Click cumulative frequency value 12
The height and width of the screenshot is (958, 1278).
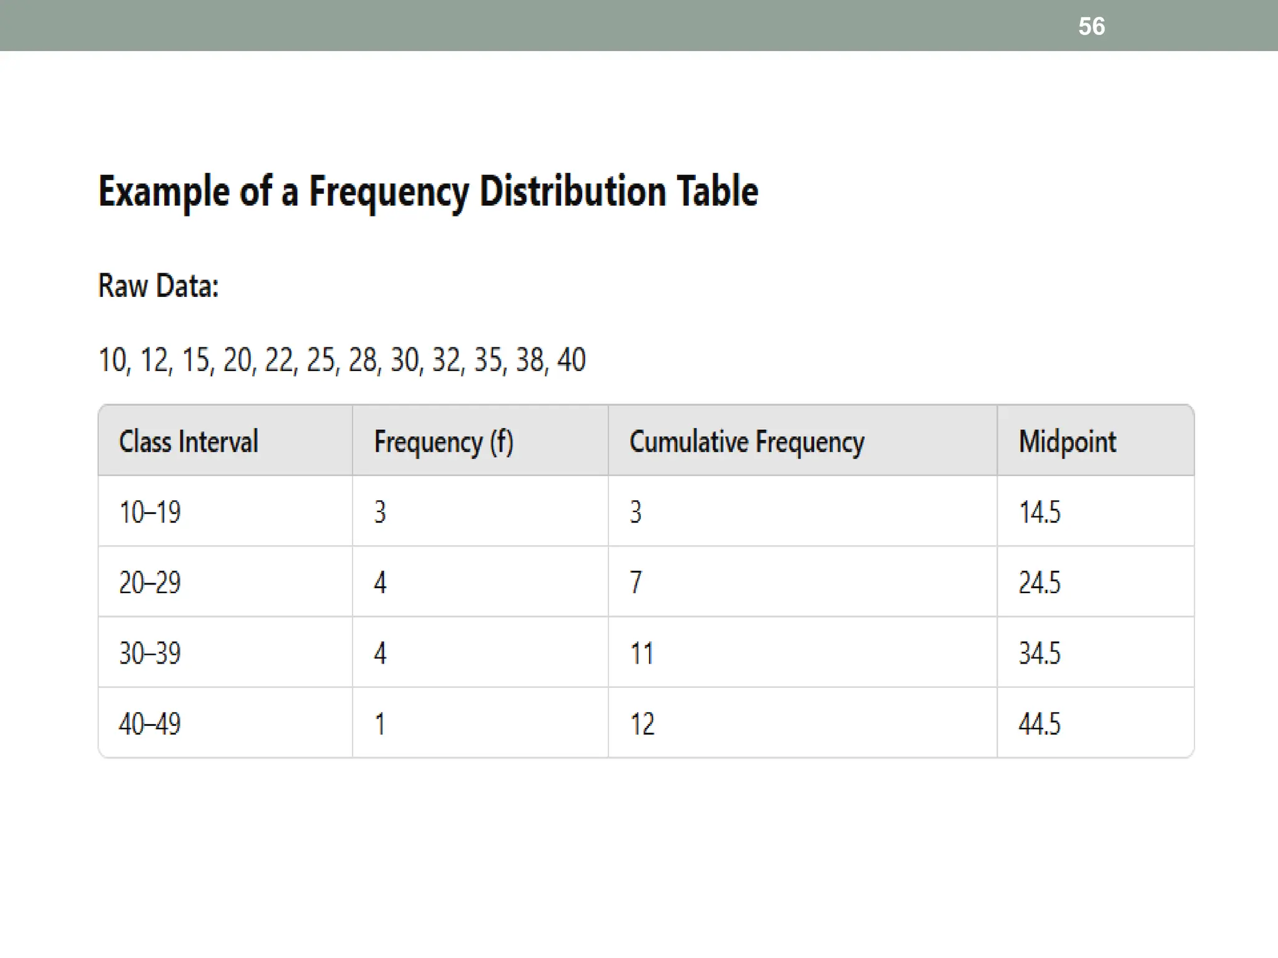642,723
